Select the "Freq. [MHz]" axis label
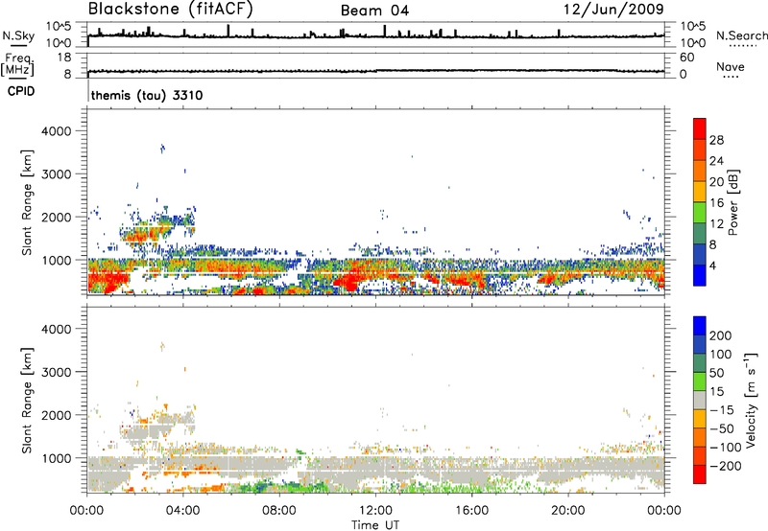This screenshot has height=531, width=768. (18, 64)
